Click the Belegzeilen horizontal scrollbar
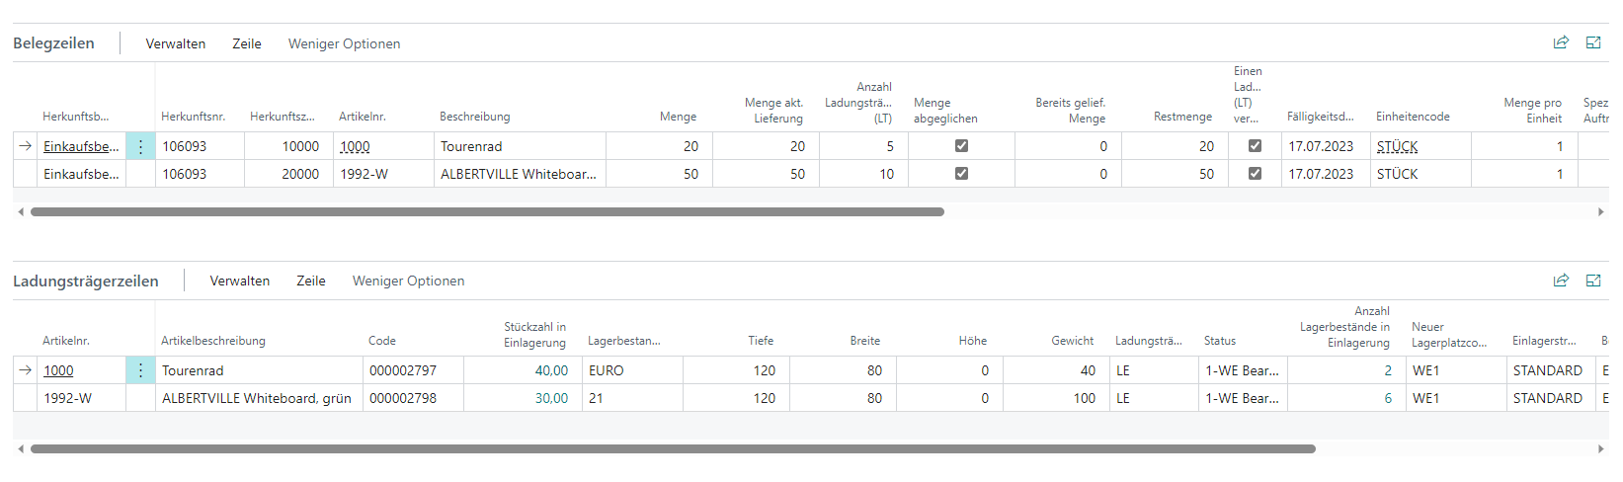 click(487, 211)
